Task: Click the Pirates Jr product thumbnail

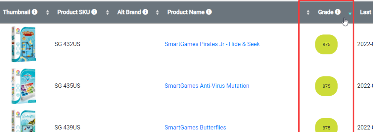Action: coord(23,44)
